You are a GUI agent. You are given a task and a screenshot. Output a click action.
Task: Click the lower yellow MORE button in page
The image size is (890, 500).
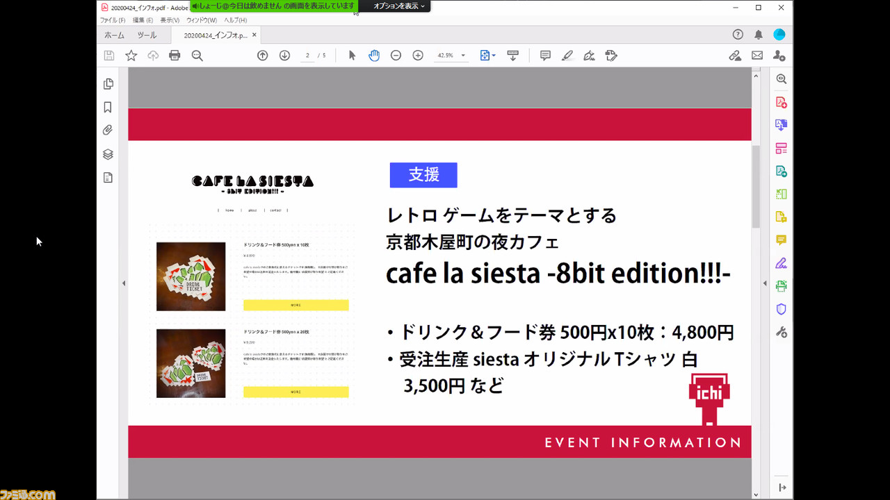(x=296, y=392)
